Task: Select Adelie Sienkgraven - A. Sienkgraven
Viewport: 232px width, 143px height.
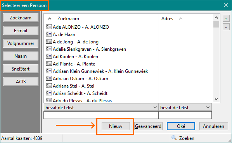Action: click(x=89, y=49)
